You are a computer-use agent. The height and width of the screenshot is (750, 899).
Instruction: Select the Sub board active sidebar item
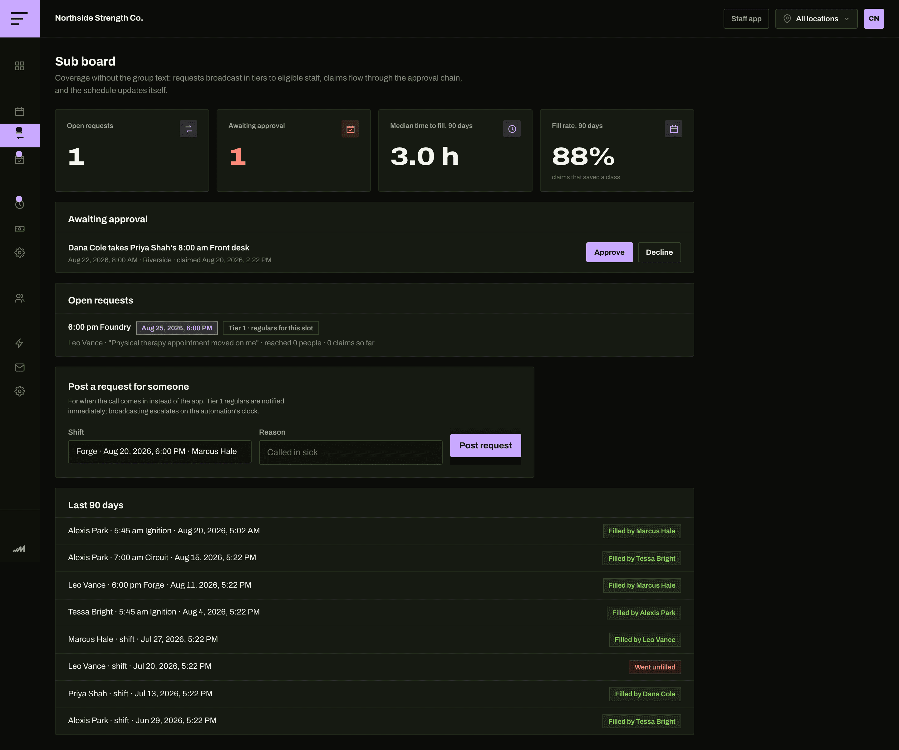click(x=20, y=135)
